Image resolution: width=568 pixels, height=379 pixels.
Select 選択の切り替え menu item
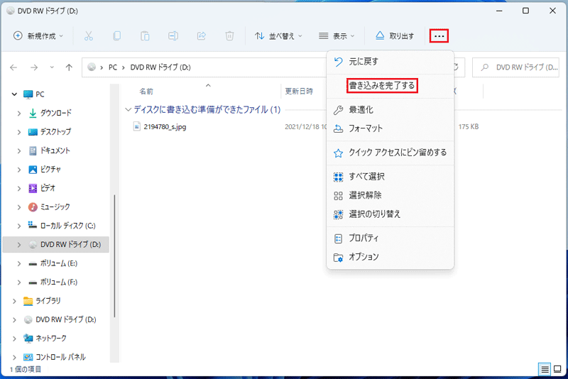[x=390, y=214]
